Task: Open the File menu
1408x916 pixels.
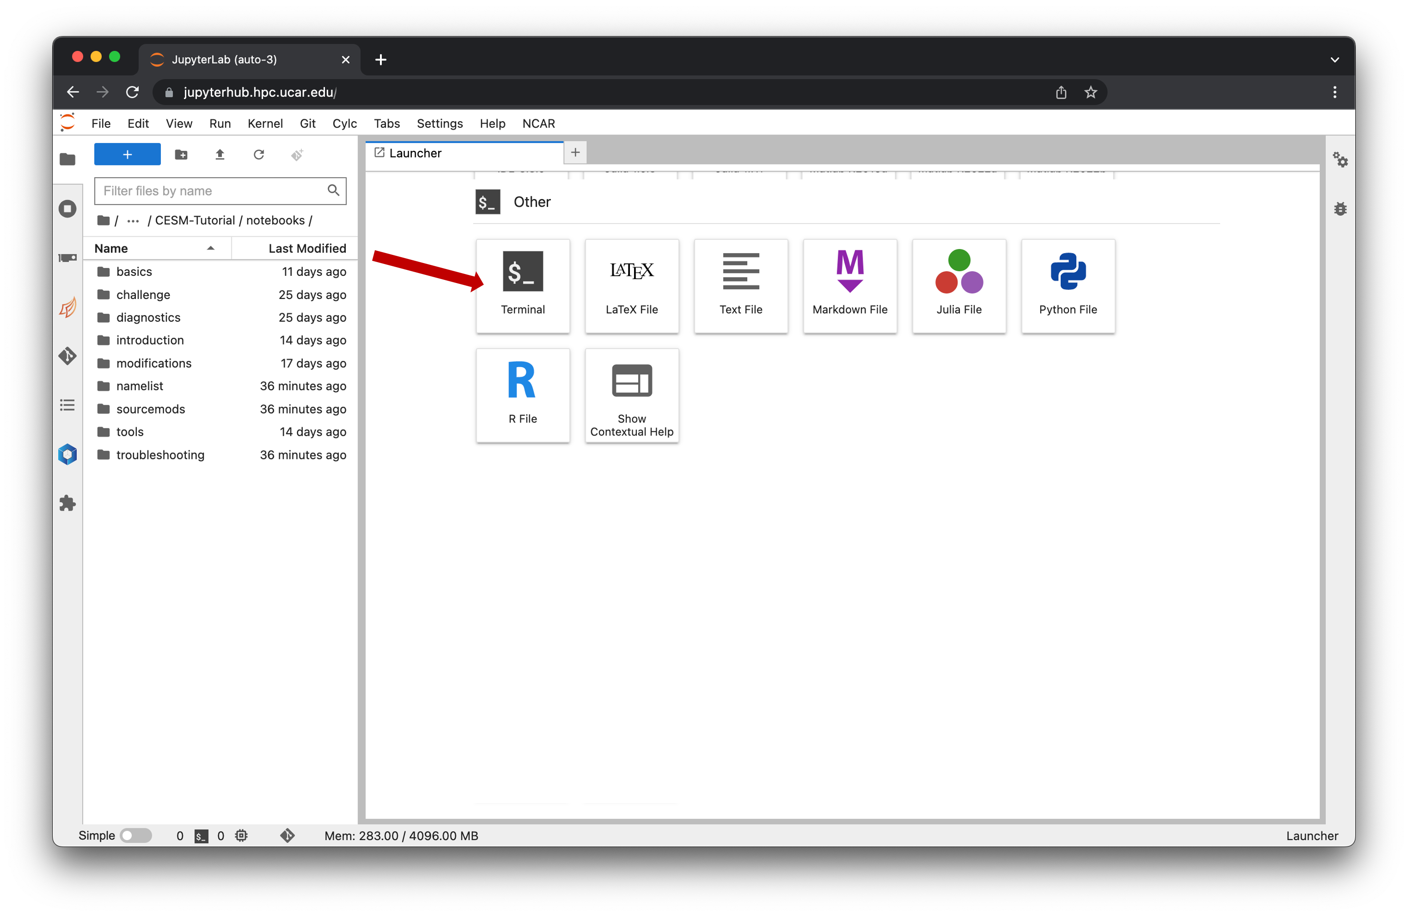Action: click(101, 123)
